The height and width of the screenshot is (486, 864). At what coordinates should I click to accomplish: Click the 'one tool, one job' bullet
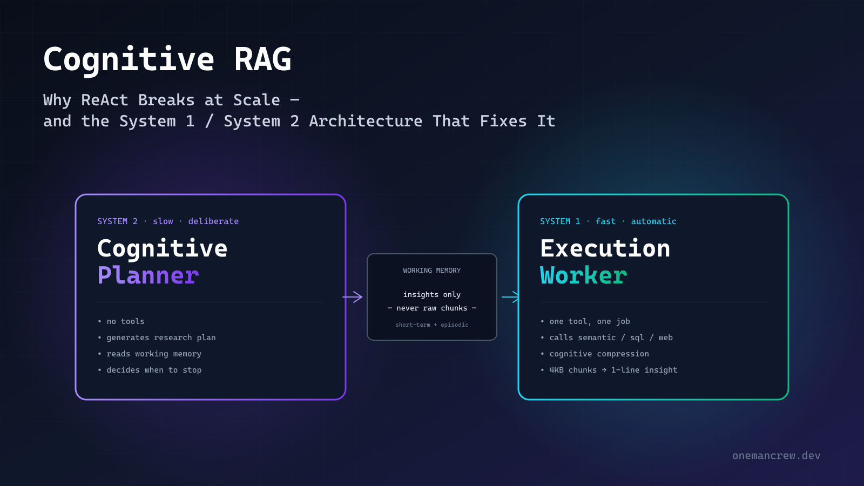[585, 321]
